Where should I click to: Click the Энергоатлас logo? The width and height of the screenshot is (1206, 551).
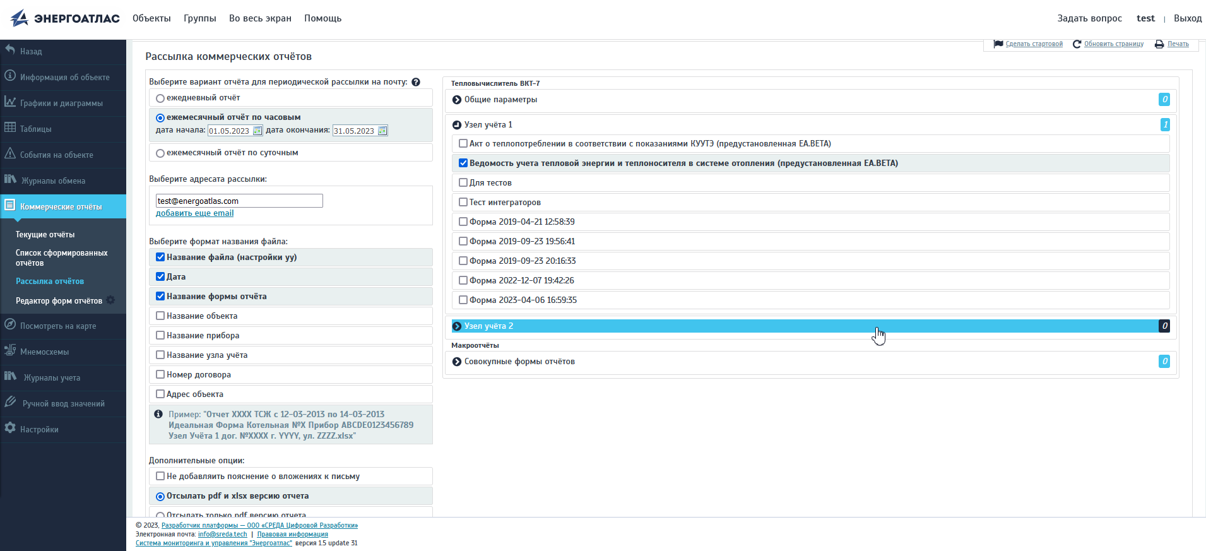click(65, 18)
